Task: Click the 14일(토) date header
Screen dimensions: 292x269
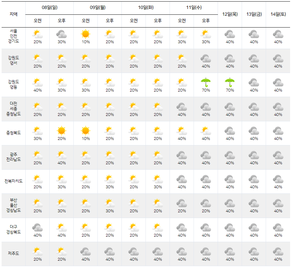Action: tap(278, 14)
